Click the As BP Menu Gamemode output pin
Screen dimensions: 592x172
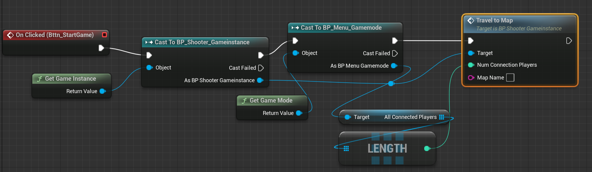click(394, 66)
